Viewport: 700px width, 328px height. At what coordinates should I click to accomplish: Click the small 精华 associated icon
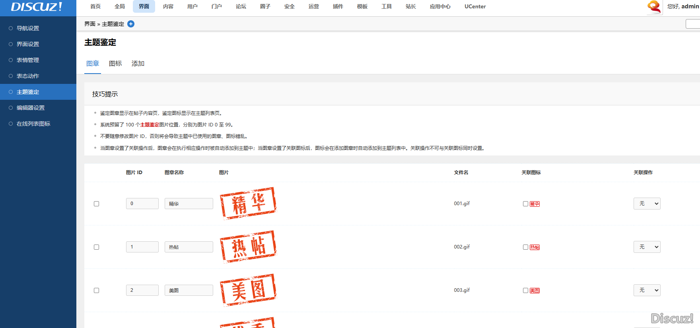point(535,204)
